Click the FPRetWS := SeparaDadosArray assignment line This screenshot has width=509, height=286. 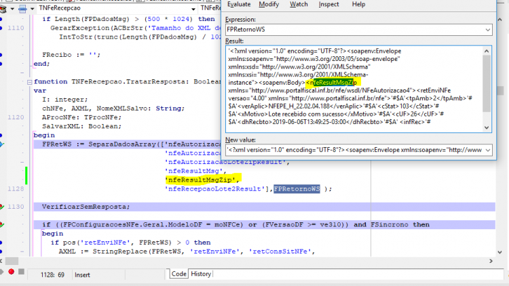(132, 144)
